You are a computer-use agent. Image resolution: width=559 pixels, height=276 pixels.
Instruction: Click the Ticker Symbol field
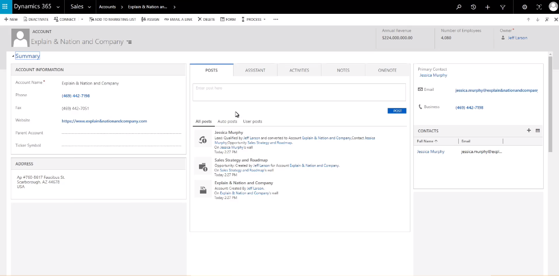point(121,146)
